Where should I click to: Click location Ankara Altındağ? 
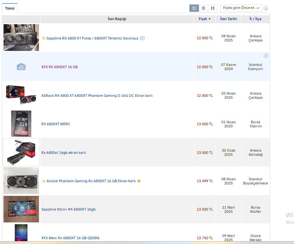click(255, 153)
